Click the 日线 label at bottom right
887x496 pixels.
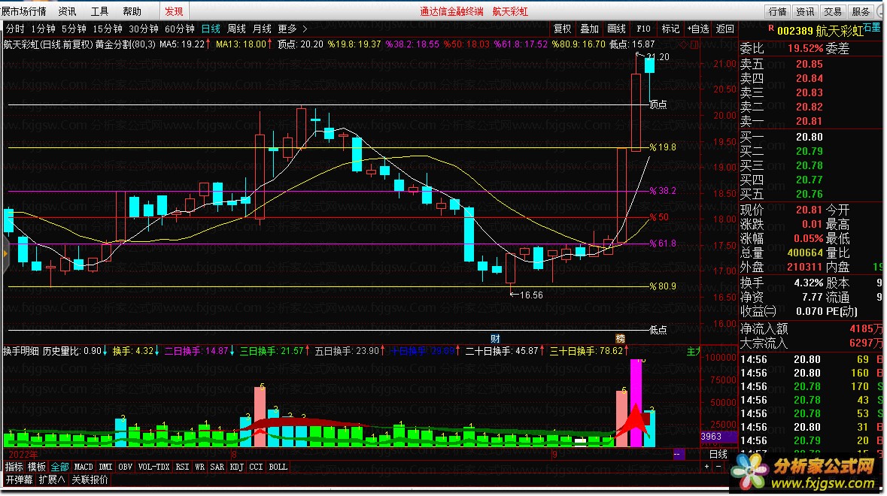tap(718, 454)
